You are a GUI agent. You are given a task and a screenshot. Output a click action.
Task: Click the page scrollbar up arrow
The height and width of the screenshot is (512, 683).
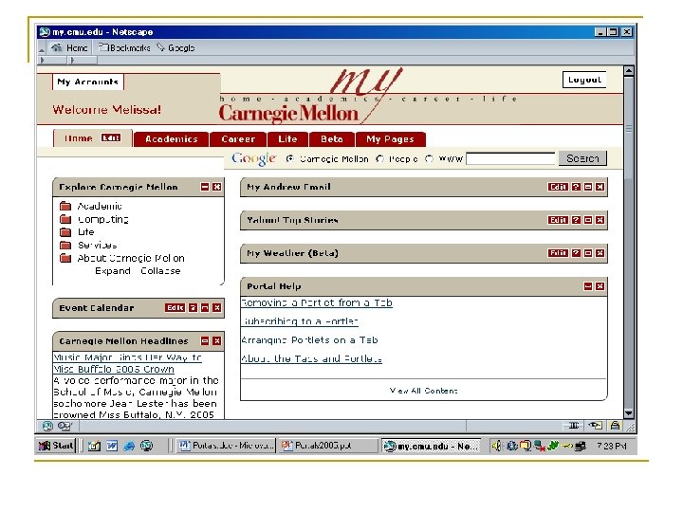628,71
